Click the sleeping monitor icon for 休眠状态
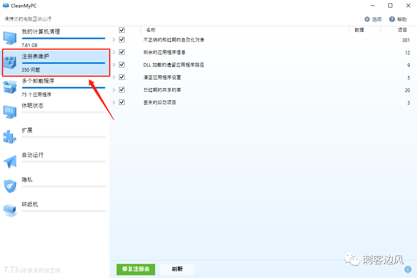Image resolution: width=417 pixels, height=278 pixels. pos(10,112)
